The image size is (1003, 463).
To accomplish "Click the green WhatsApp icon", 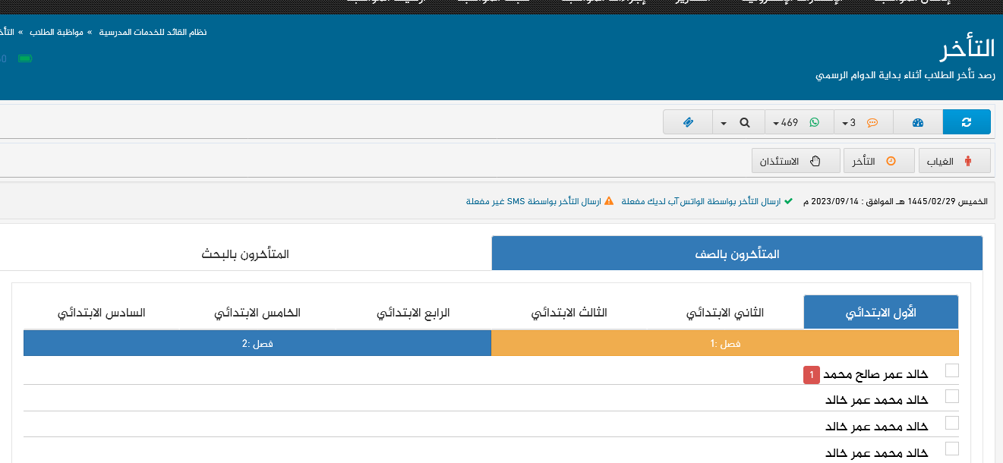I will [815, 122].
